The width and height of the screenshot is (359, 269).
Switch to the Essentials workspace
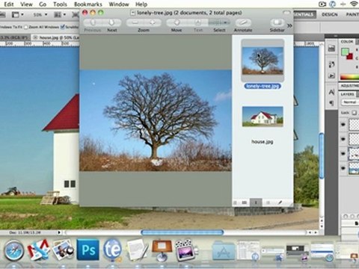[x=304, y=14]
